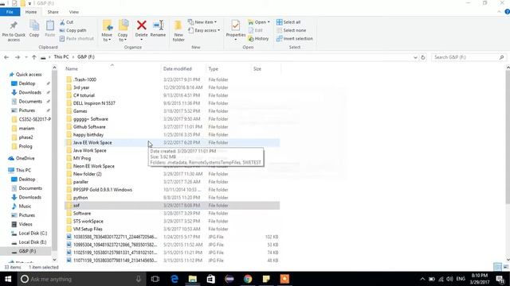Open Properties of selection

click(236, 30)
